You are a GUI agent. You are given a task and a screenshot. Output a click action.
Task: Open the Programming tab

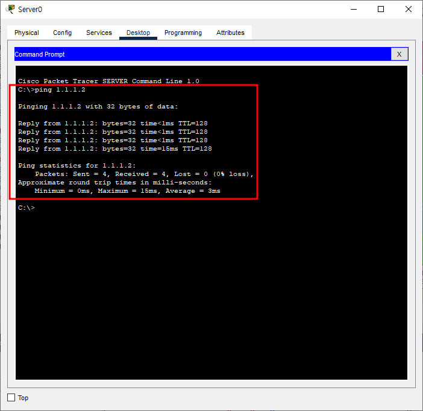pos(183,33)
